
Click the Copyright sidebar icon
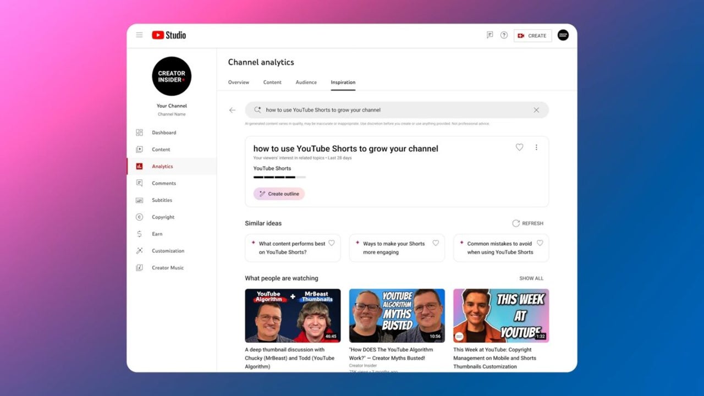[139, 217]
